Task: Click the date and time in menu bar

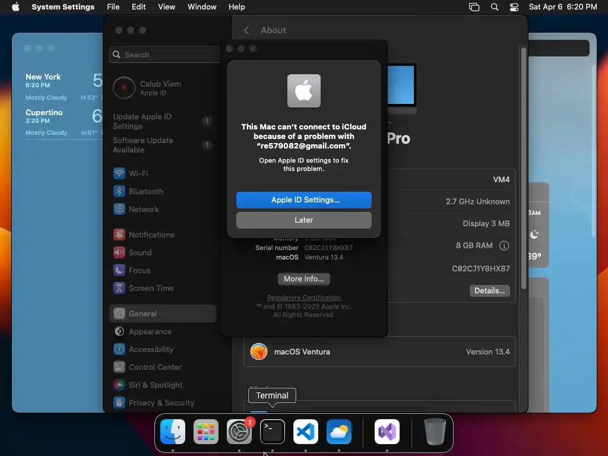Action: [x=563, y=7]
